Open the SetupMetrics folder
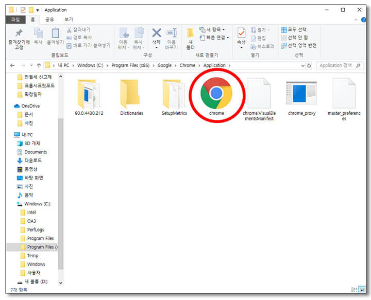 [174, 97]
